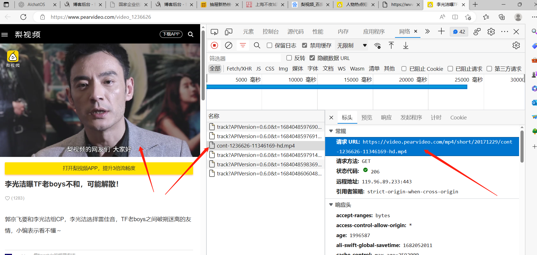The width and height of the screenshot is (537, 255).
Task: Check the blocked requests checkbox
Action: pos(450,69)
